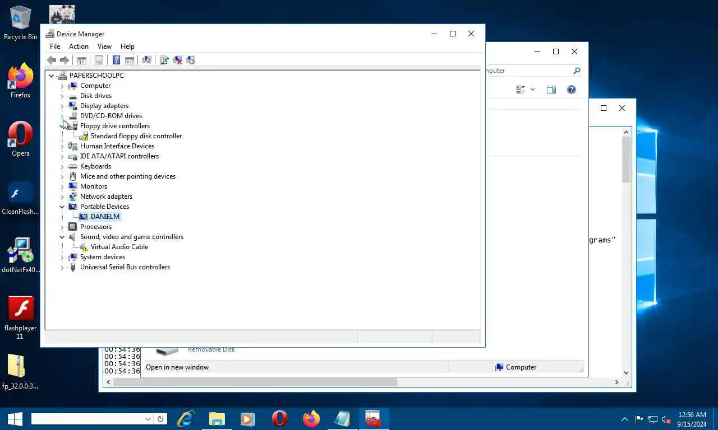Expand Universal Serial Bus controllers

[x=62, y=267]
